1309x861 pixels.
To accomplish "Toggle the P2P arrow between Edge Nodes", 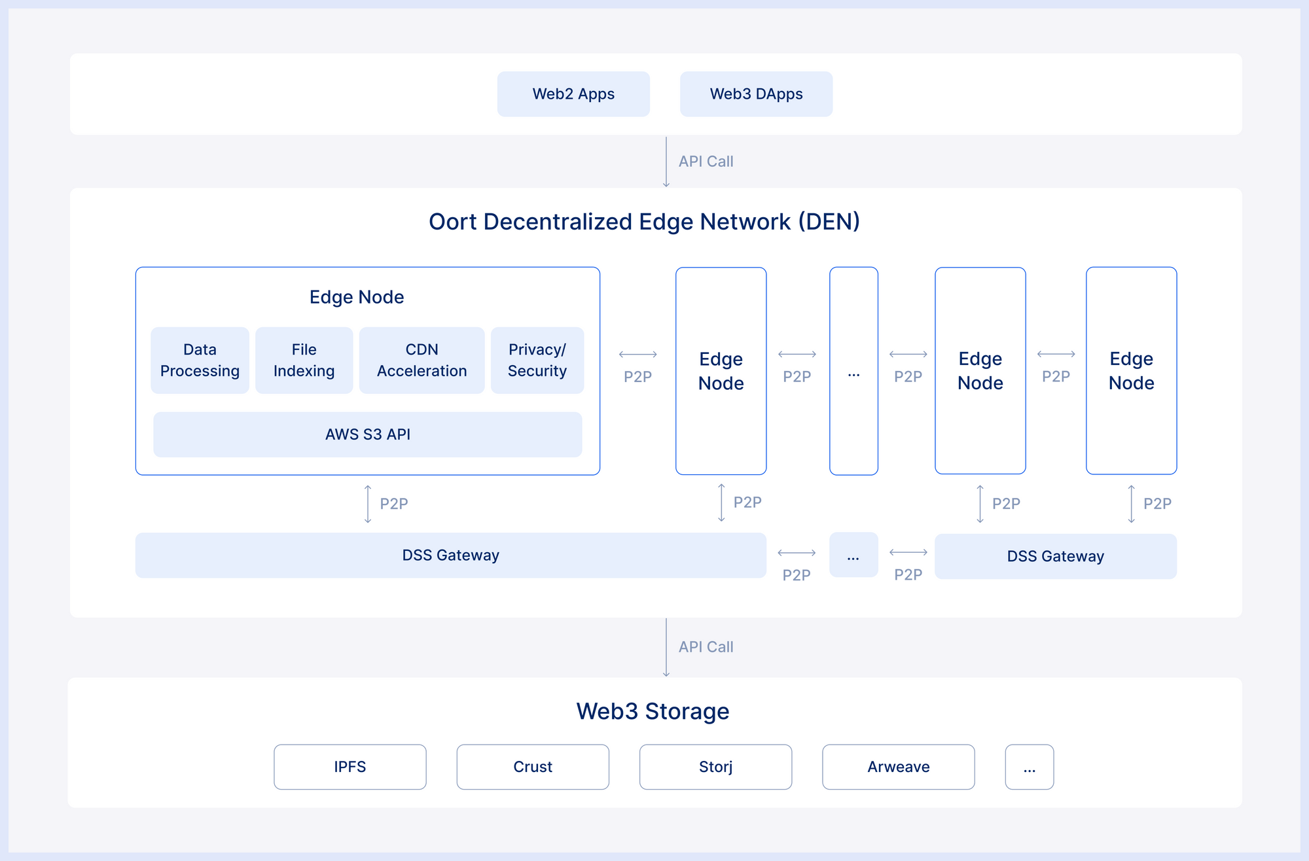I will point(638,354).
